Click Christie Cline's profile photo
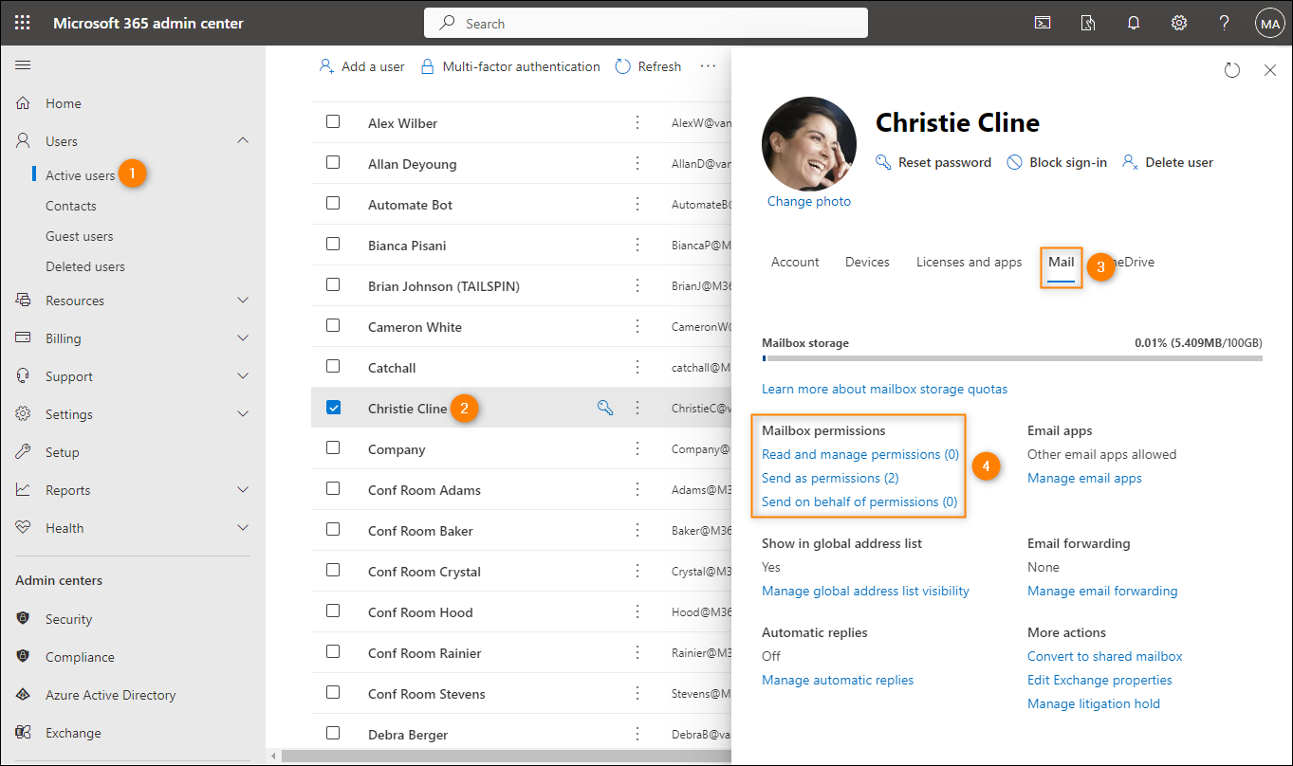Image resolution: width=1293 pixels, height=766 pixels. coord(809,143)
